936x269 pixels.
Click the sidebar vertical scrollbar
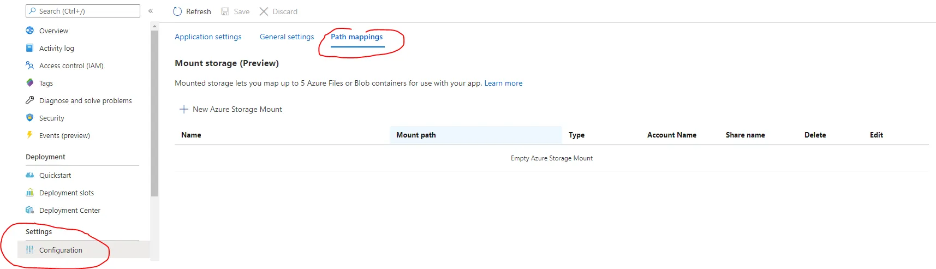click(154, 109)
